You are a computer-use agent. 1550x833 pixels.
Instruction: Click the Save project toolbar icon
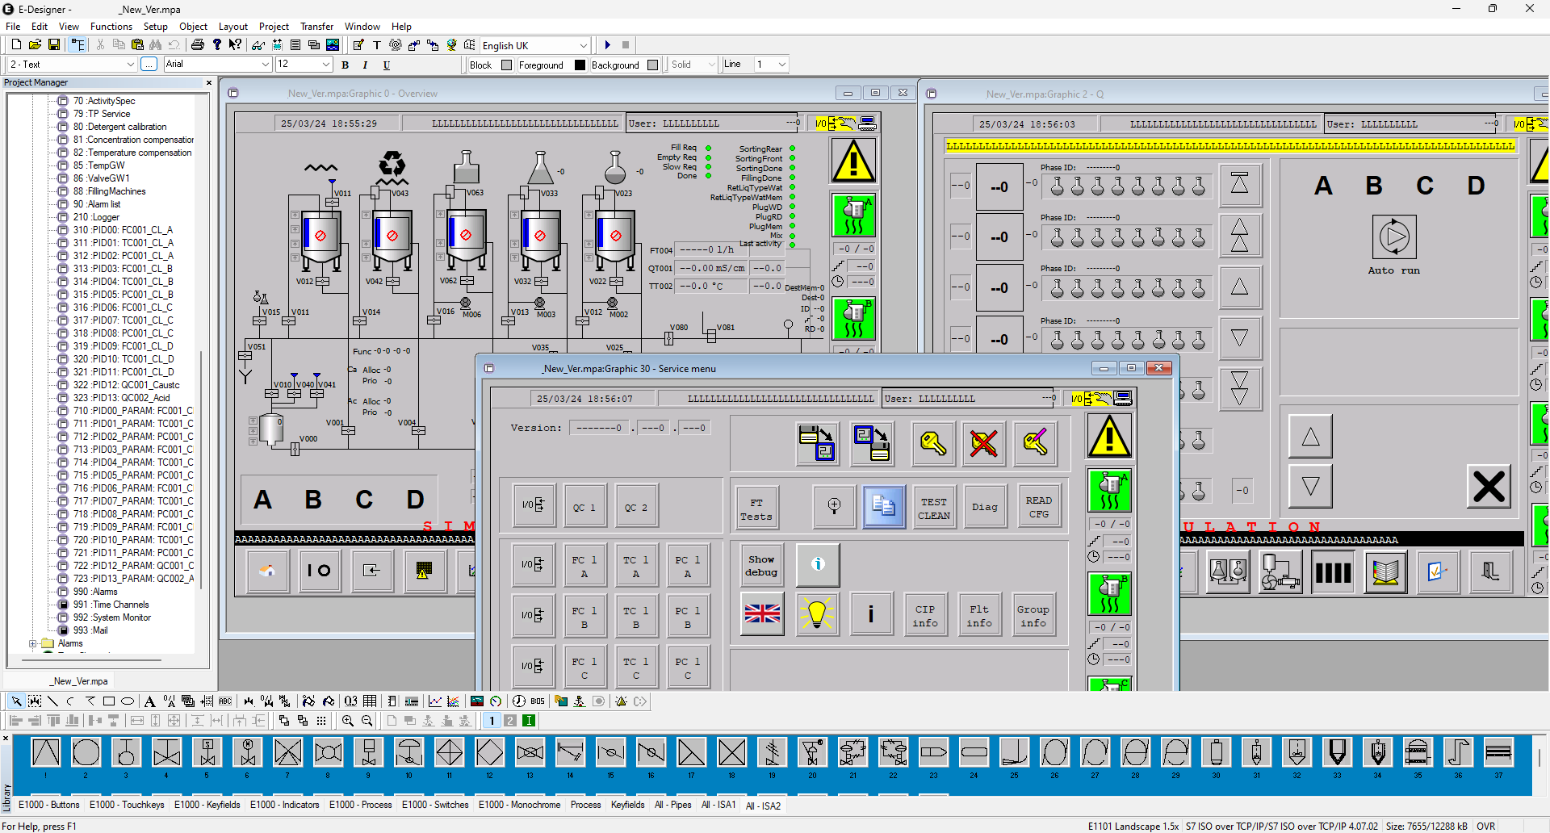click(54, 45)
